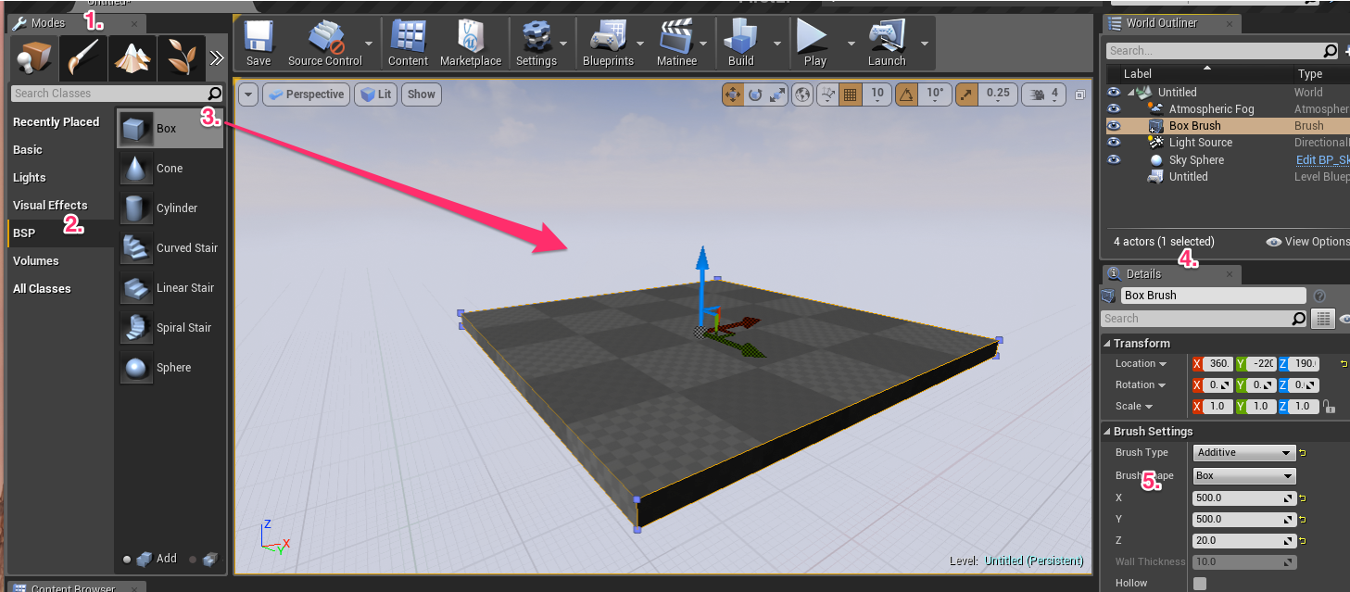Collapse the Brush Settings section
This screenshot has width=1350, height=592.
[1108, 432]
